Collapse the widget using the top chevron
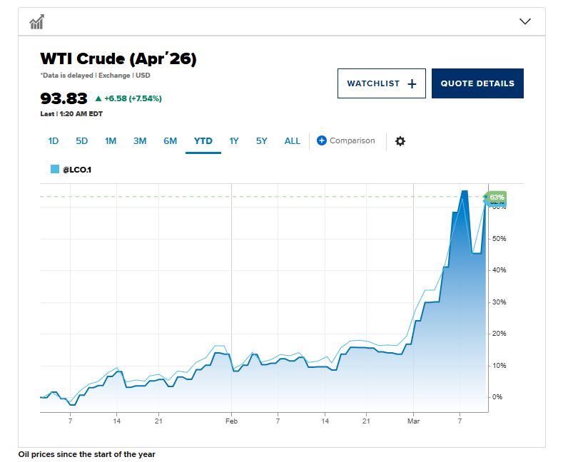 tap(525, 21)
